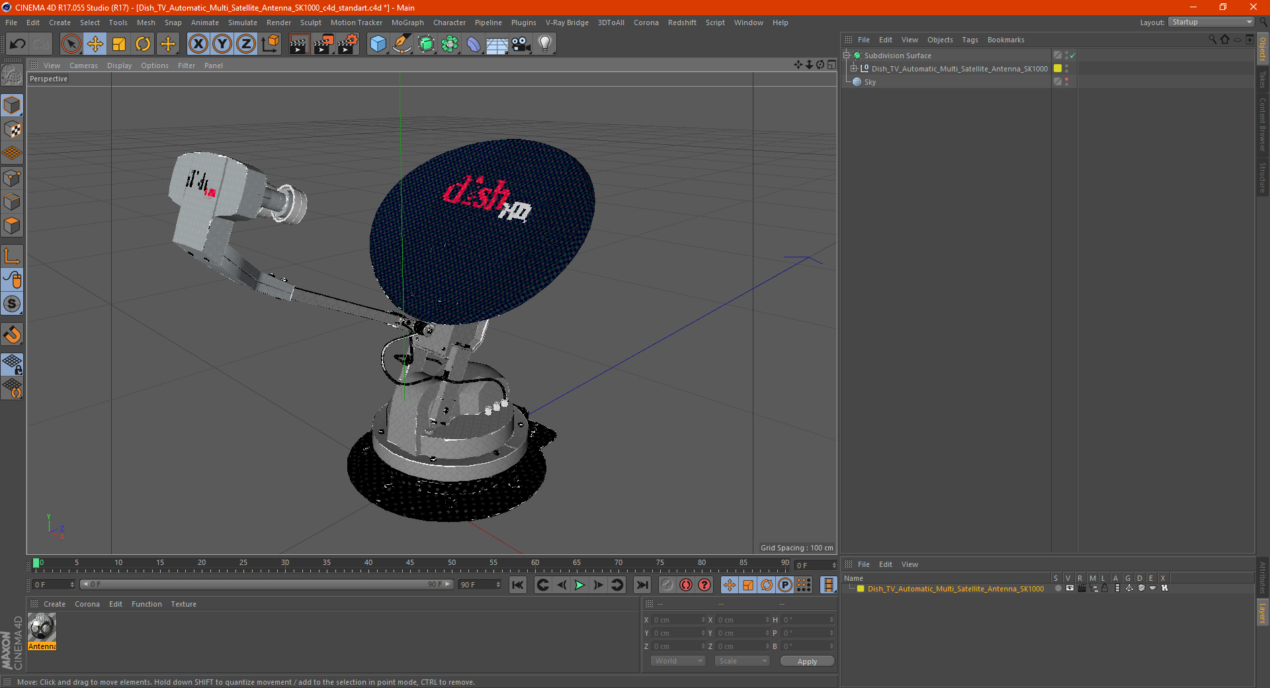Open the Layout Startup dropdown

[1211, 22]
